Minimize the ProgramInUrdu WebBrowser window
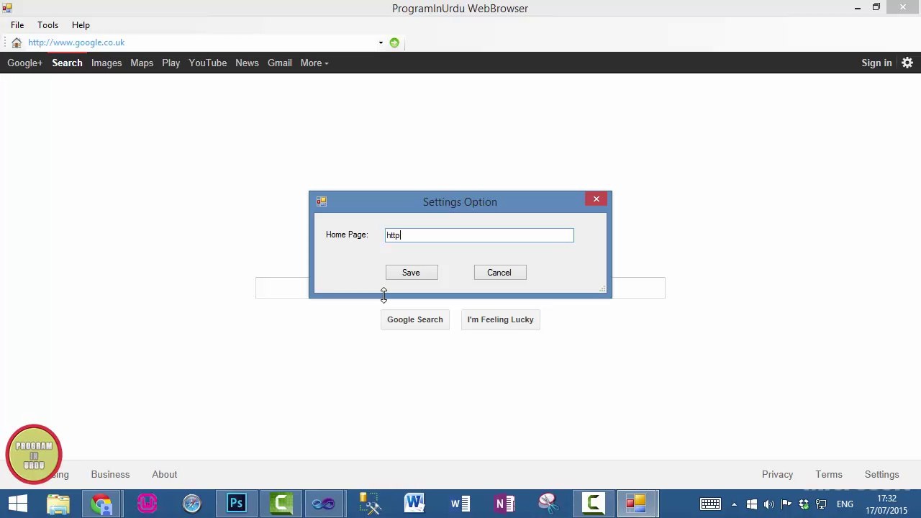 (858, 8)
